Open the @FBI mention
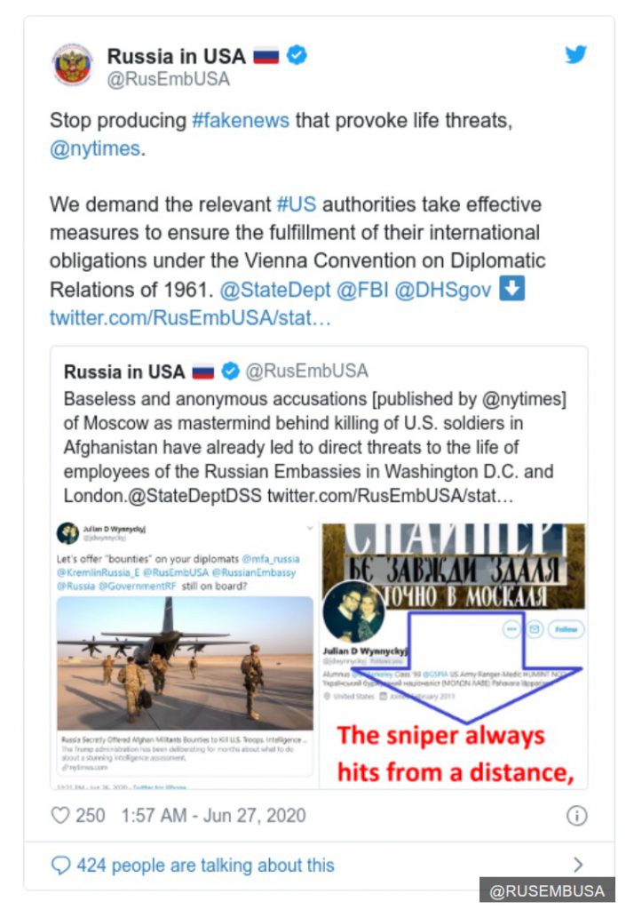This screenshot has width=634, height=910. pos(362,290)
